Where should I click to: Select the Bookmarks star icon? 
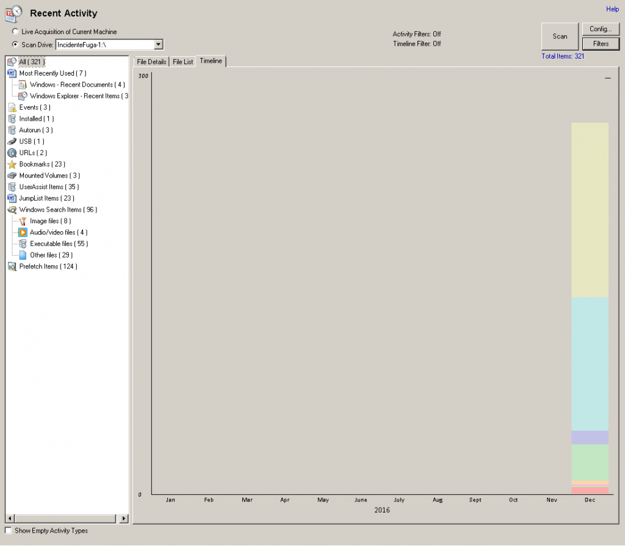click(x=12, y=164)
